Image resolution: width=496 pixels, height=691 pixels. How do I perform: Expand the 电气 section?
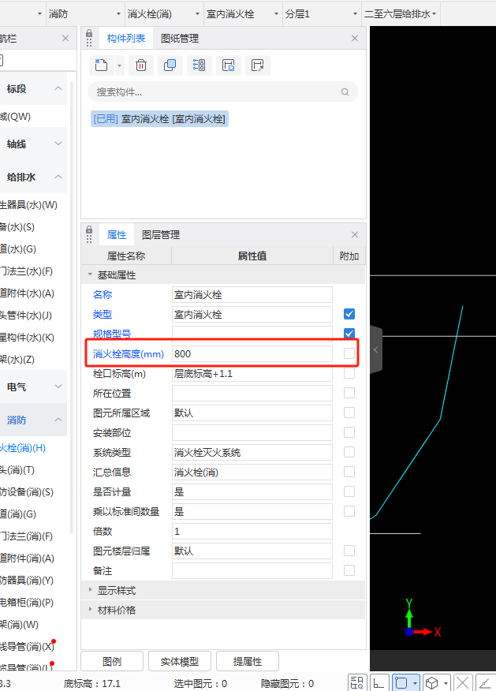(58, 387)
